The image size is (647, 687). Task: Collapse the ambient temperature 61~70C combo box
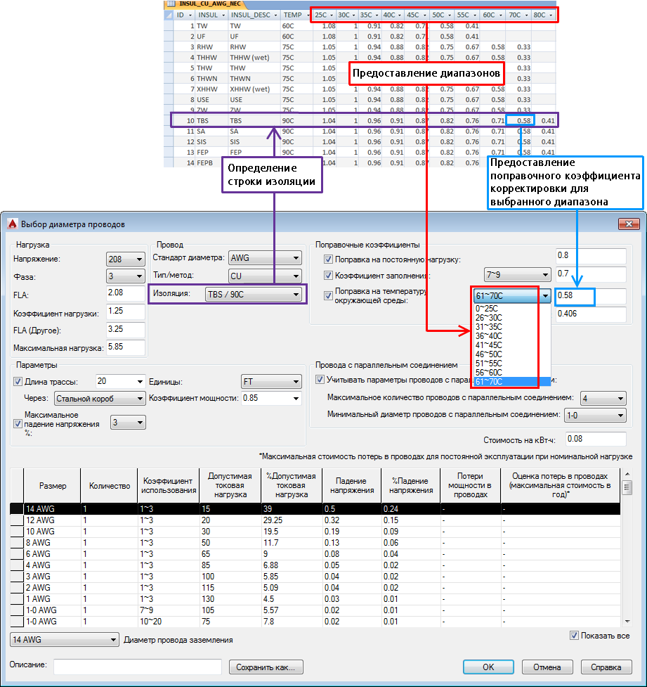(545, 296)
